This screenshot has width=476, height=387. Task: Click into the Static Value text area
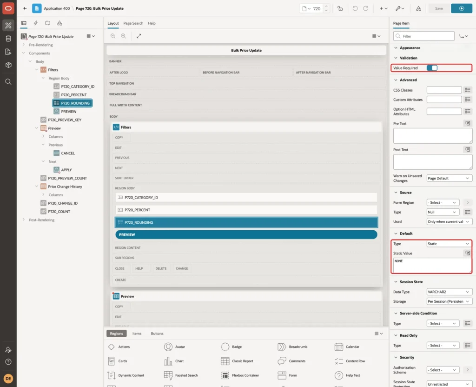click(432, 265)
